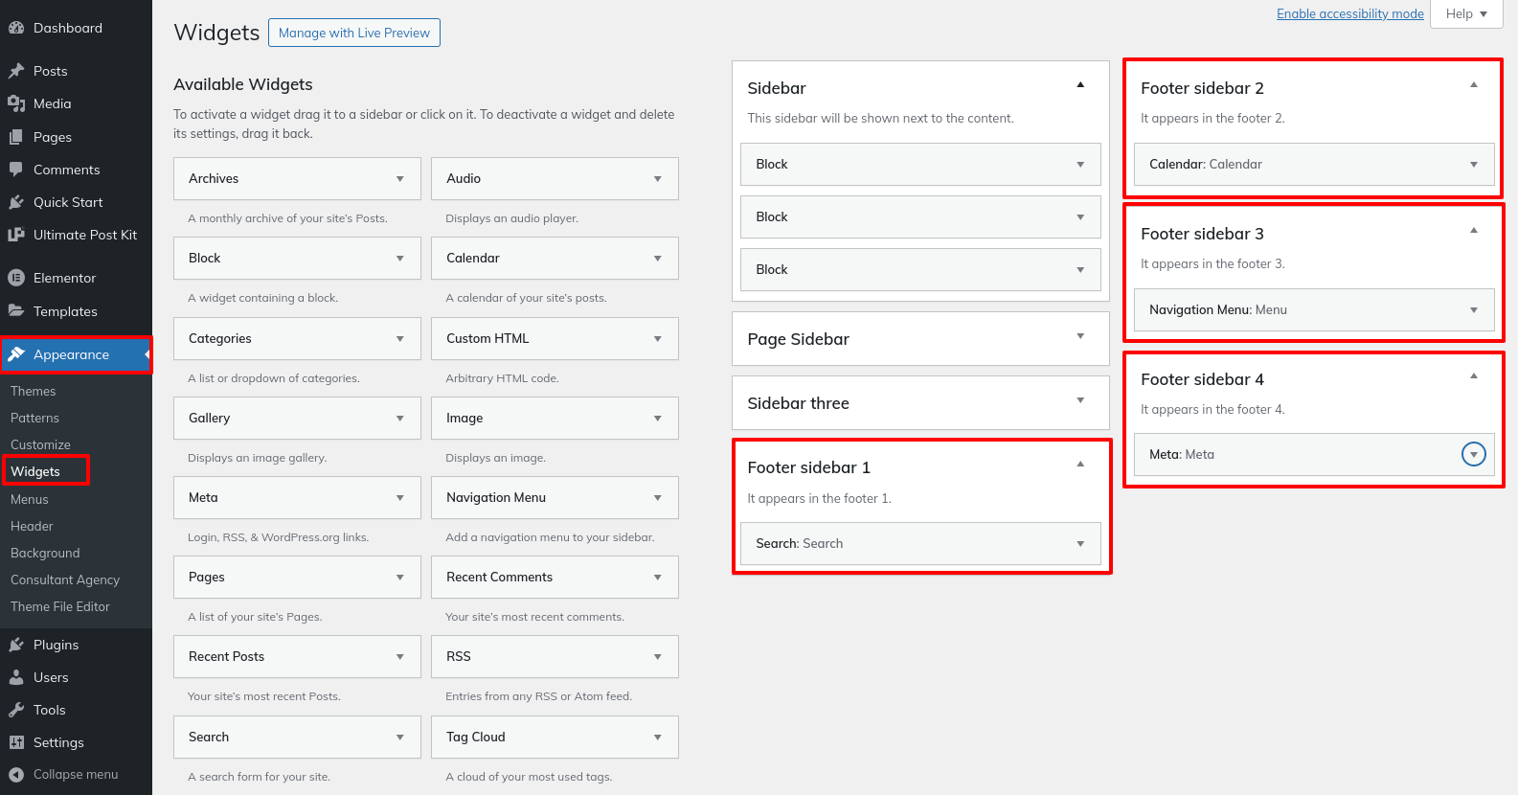1518x795 pixels.
Task: Click the Plugins icon in sidebar
Action: [x=15, y=645]
